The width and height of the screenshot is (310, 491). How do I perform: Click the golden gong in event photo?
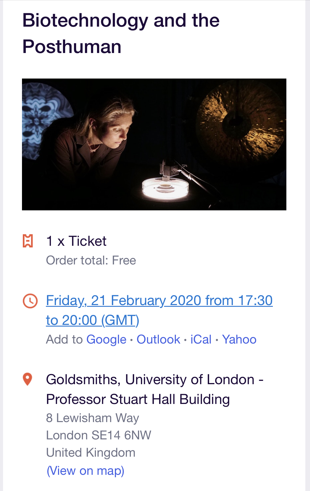[x=239, y=121]
